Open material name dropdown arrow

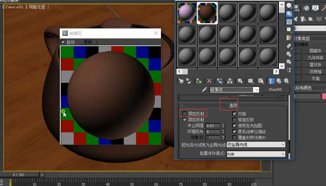(x=256, y=90)
